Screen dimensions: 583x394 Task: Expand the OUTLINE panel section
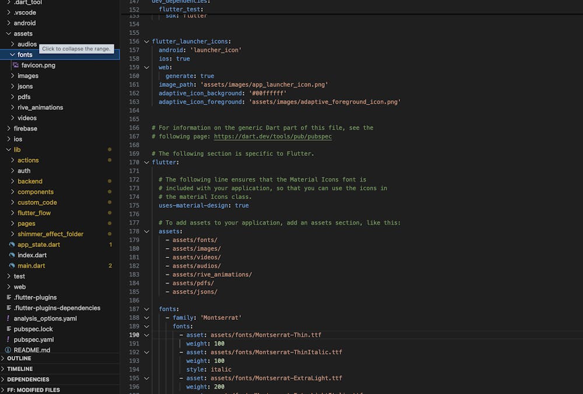pos(19,358)
